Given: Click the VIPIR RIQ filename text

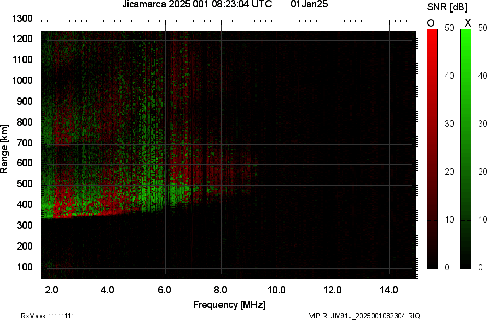Looking at the screenshot, I should (x=364, y=316).
